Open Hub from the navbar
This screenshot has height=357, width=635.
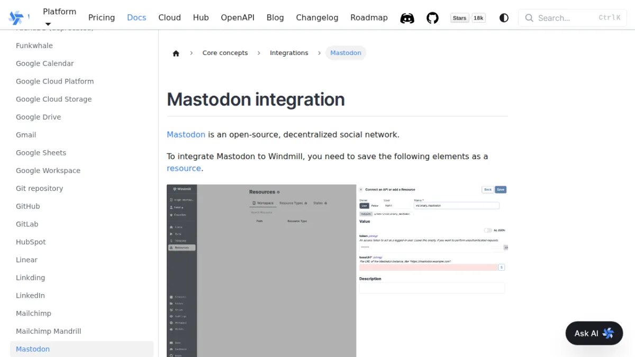coord(201,17)
